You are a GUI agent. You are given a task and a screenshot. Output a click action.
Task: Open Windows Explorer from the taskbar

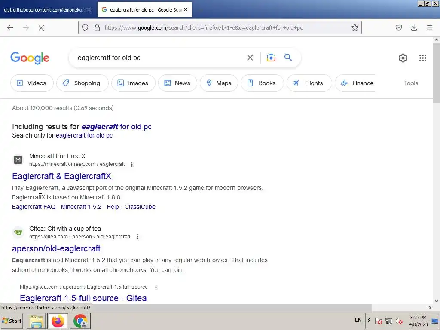(37, 321)
